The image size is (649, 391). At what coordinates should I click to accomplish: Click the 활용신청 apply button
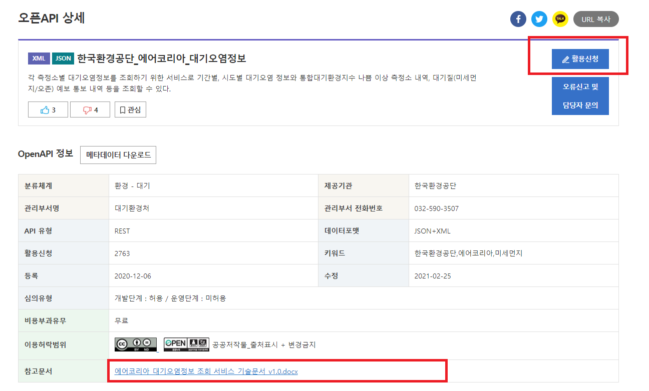coord(580,59)
